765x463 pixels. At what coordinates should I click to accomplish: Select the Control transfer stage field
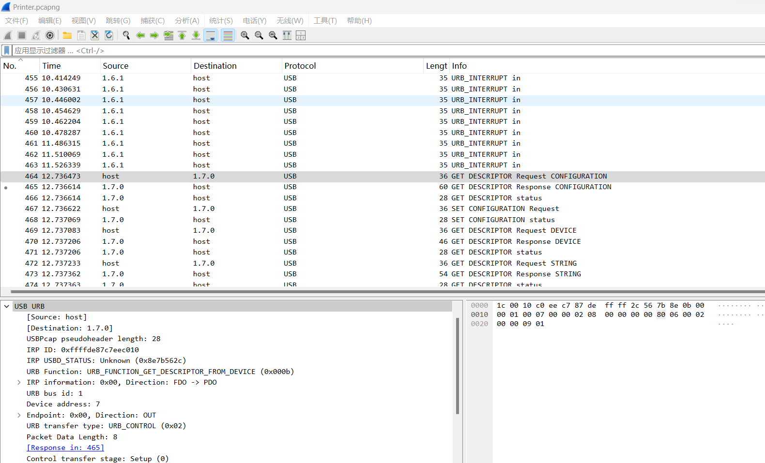click(x=98, y=459)
